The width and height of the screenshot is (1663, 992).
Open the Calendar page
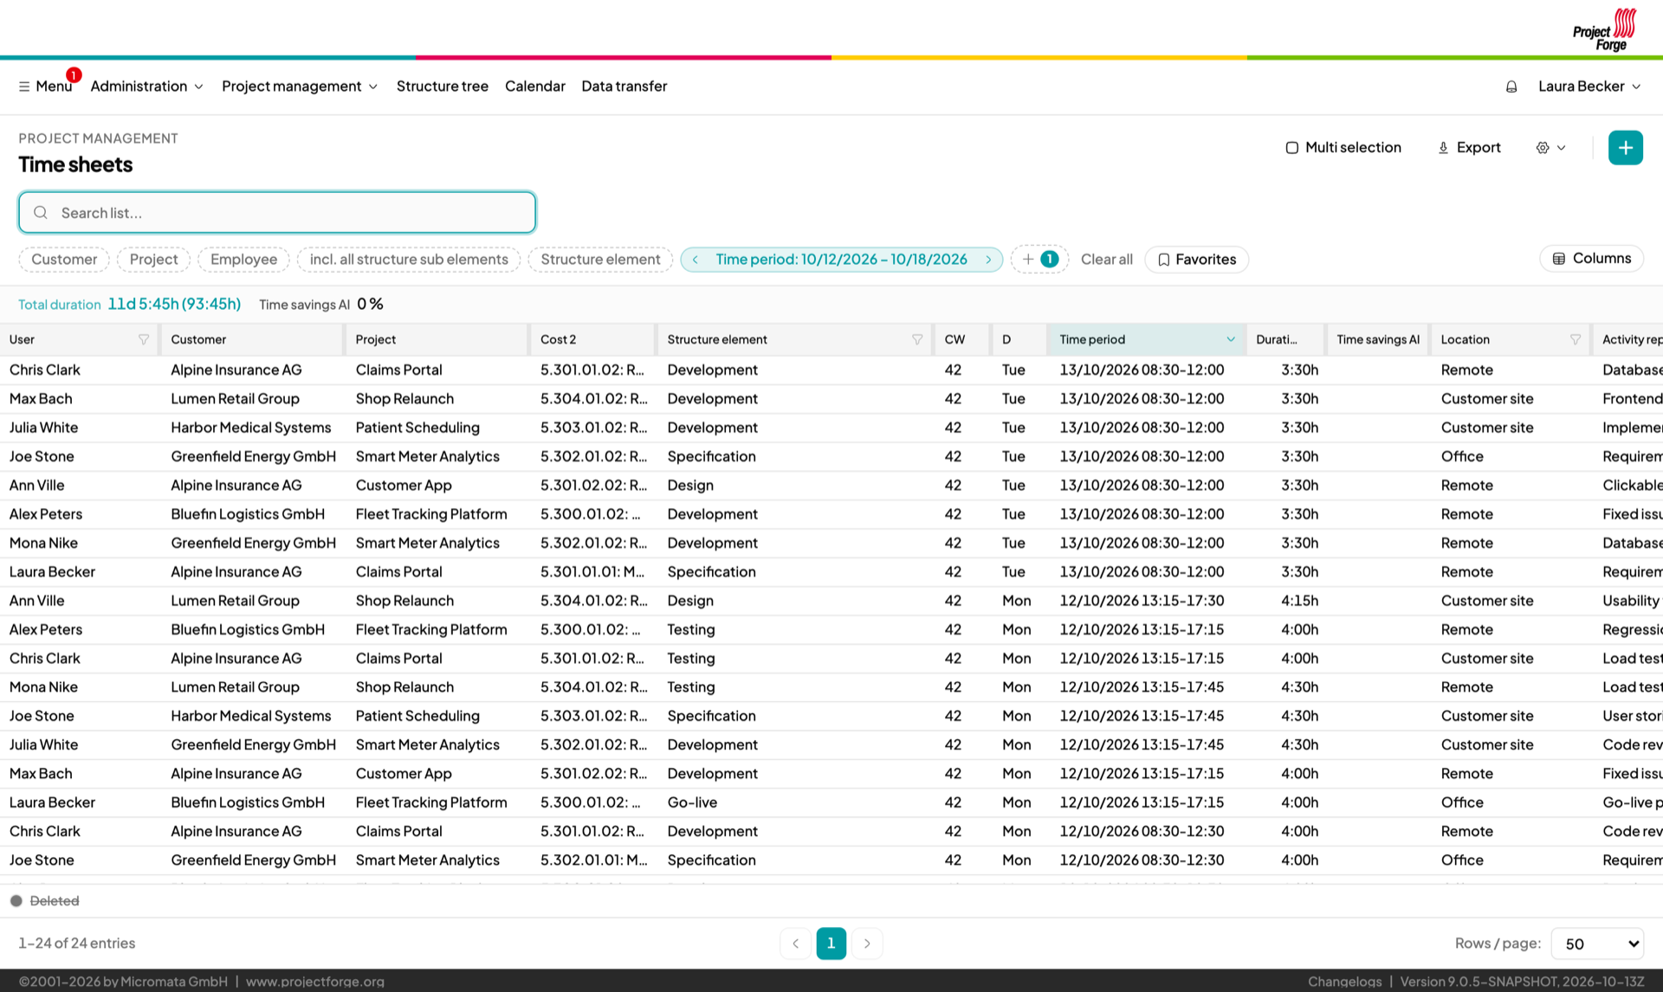(534, 87)
